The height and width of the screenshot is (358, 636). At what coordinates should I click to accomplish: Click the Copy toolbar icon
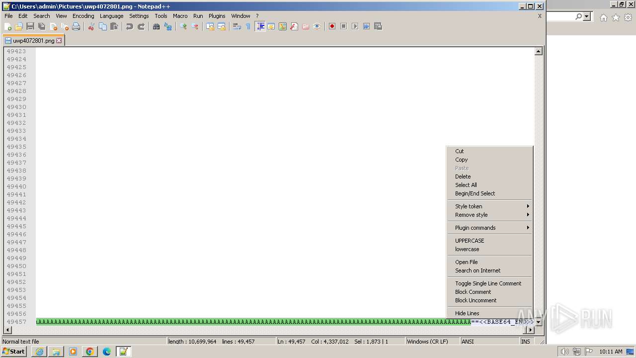(x=103, y=26)
